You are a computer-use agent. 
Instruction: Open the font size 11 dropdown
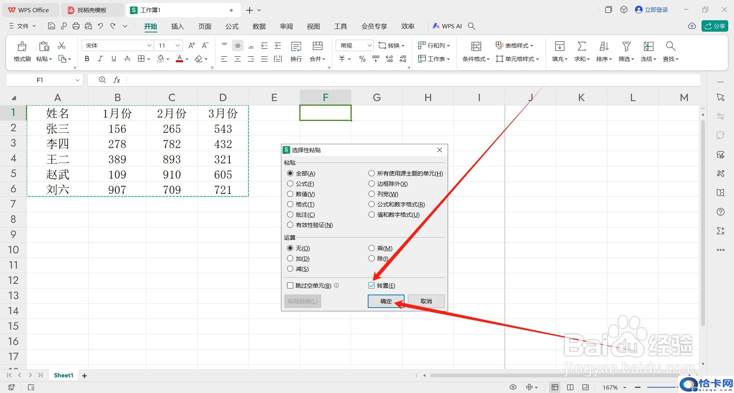click(177, 45)
